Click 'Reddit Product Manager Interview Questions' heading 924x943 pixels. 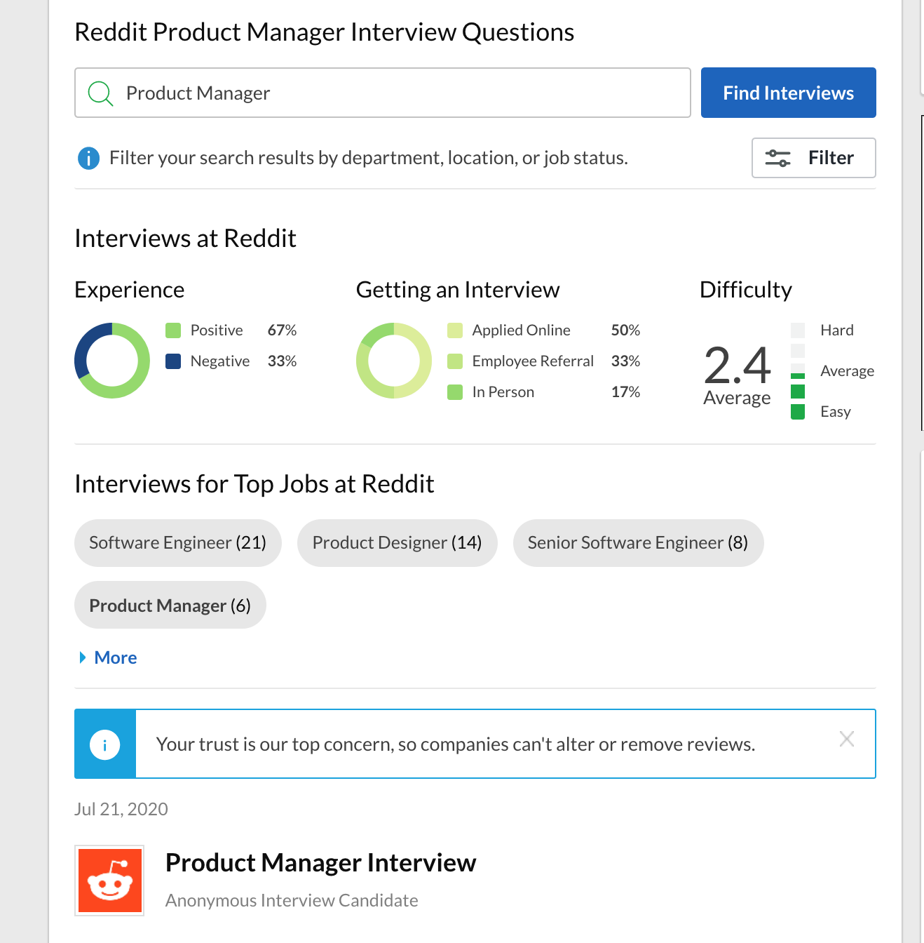pyautogui.click(x=325, y=32)
